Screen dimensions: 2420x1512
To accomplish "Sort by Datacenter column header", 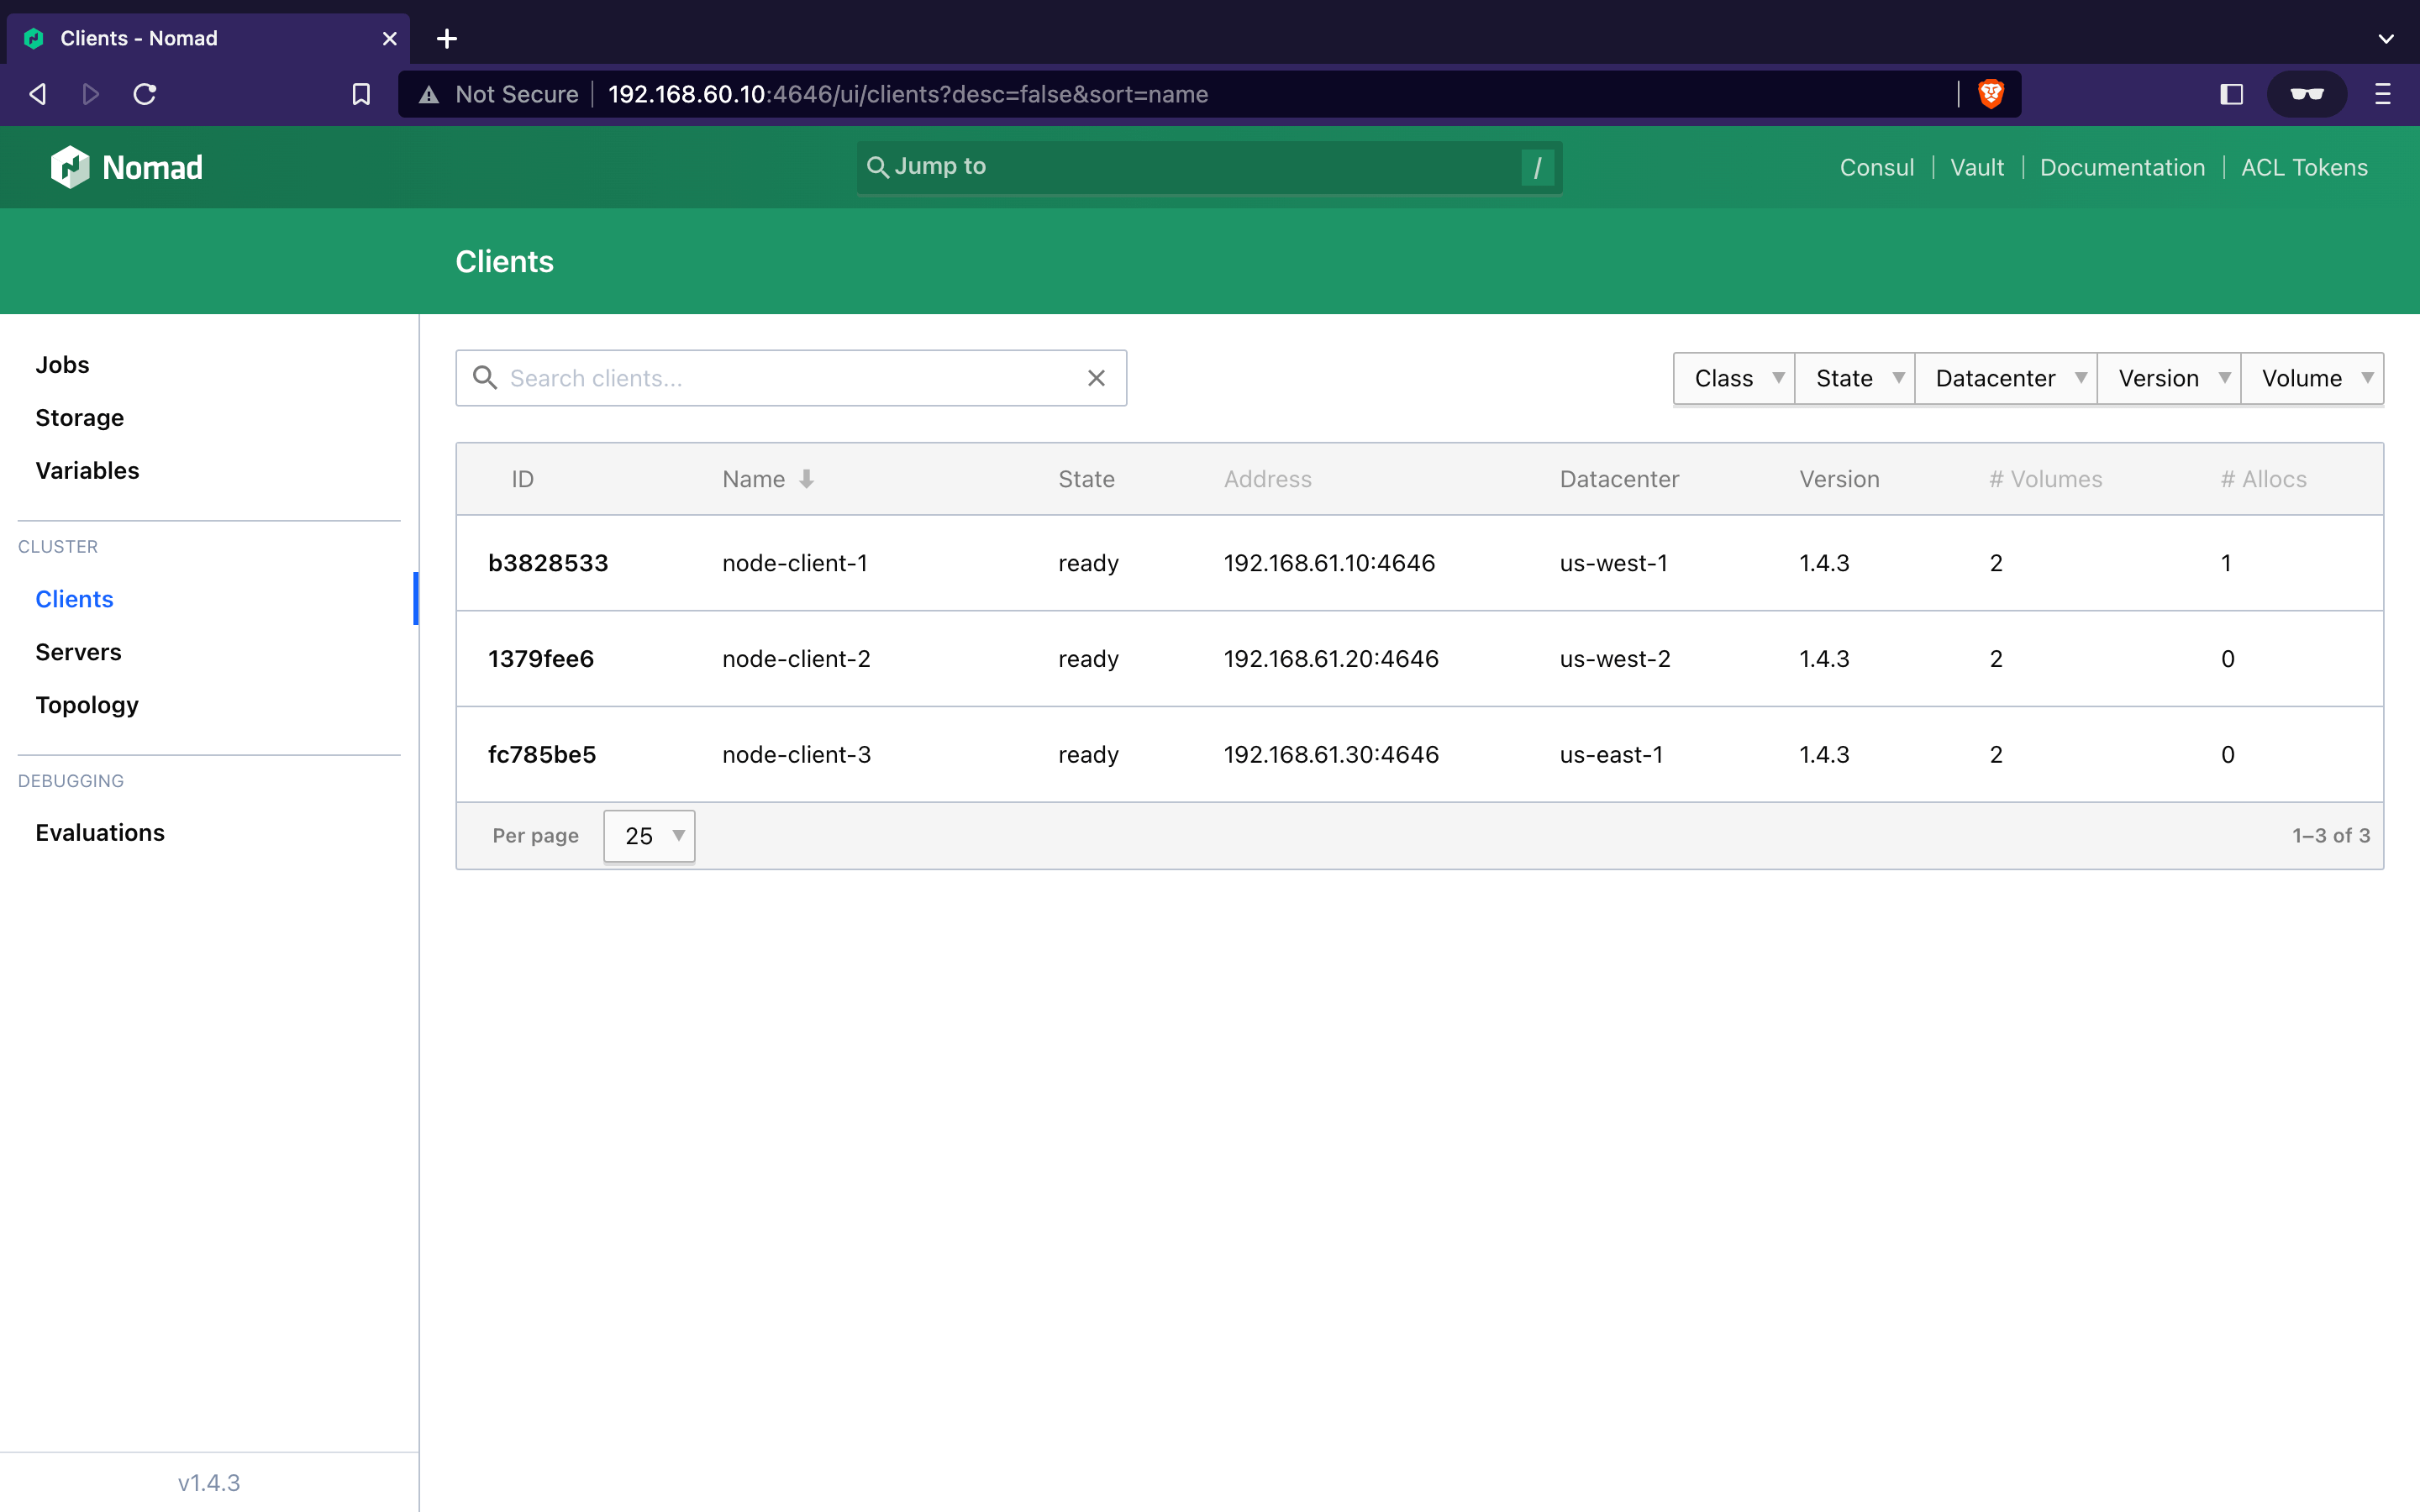I will click(x=1619, y=479).
